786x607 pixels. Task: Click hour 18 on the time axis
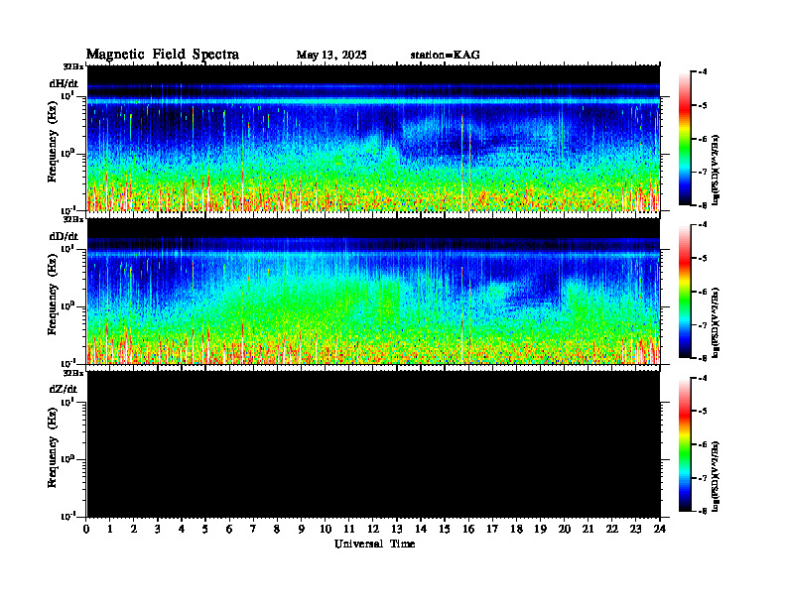click(x=517, y=529)
